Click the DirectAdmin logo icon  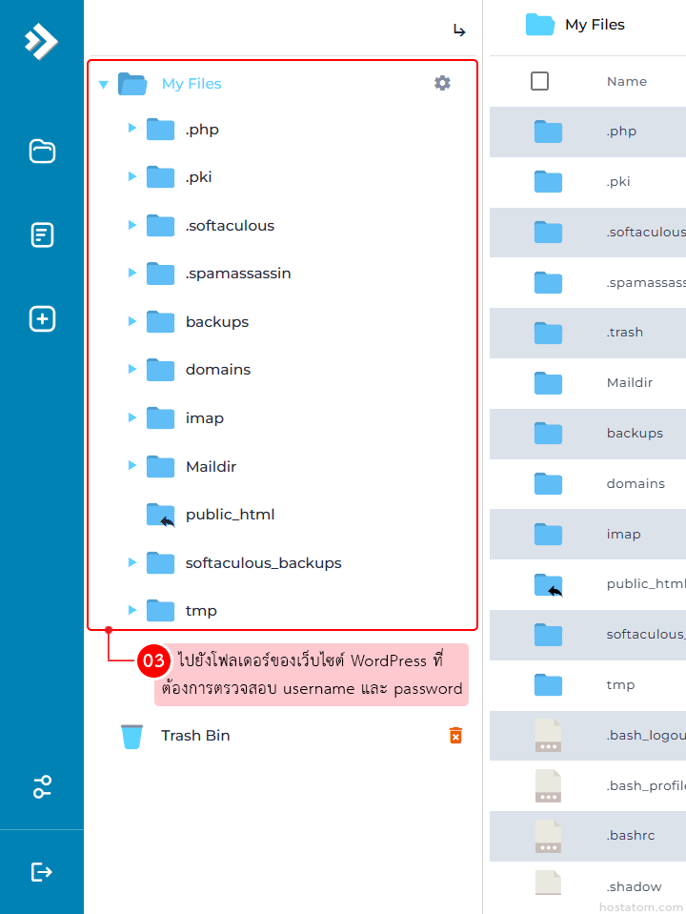(41, 40)
